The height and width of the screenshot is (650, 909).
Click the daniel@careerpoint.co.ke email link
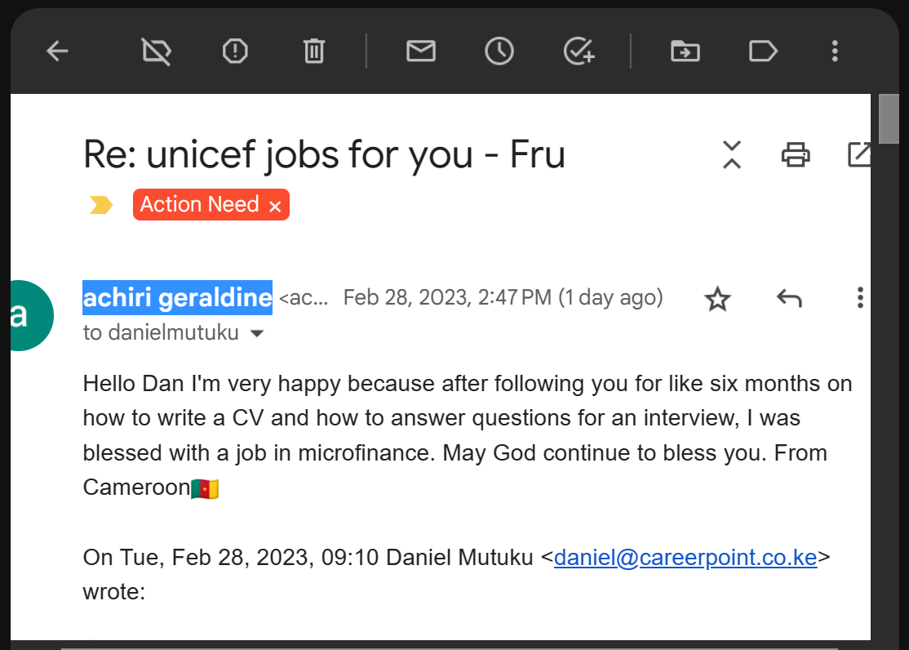685,559
